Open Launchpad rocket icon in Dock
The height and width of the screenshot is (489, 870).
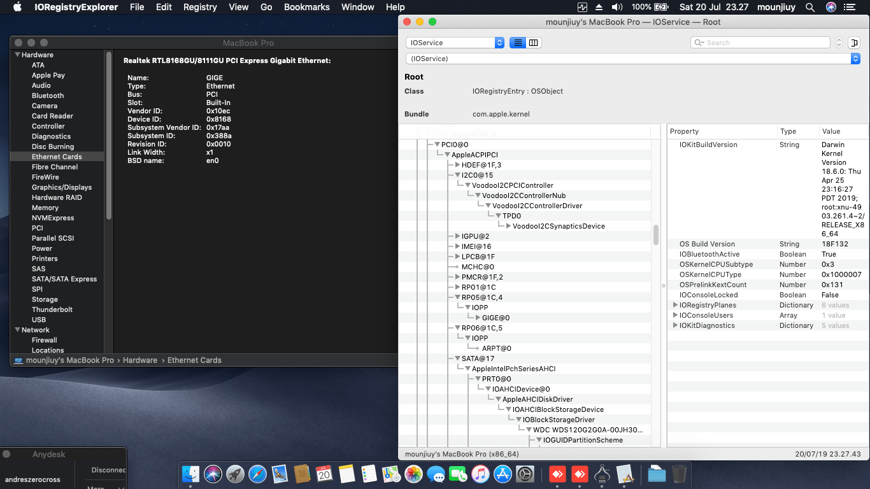[236, 474]
